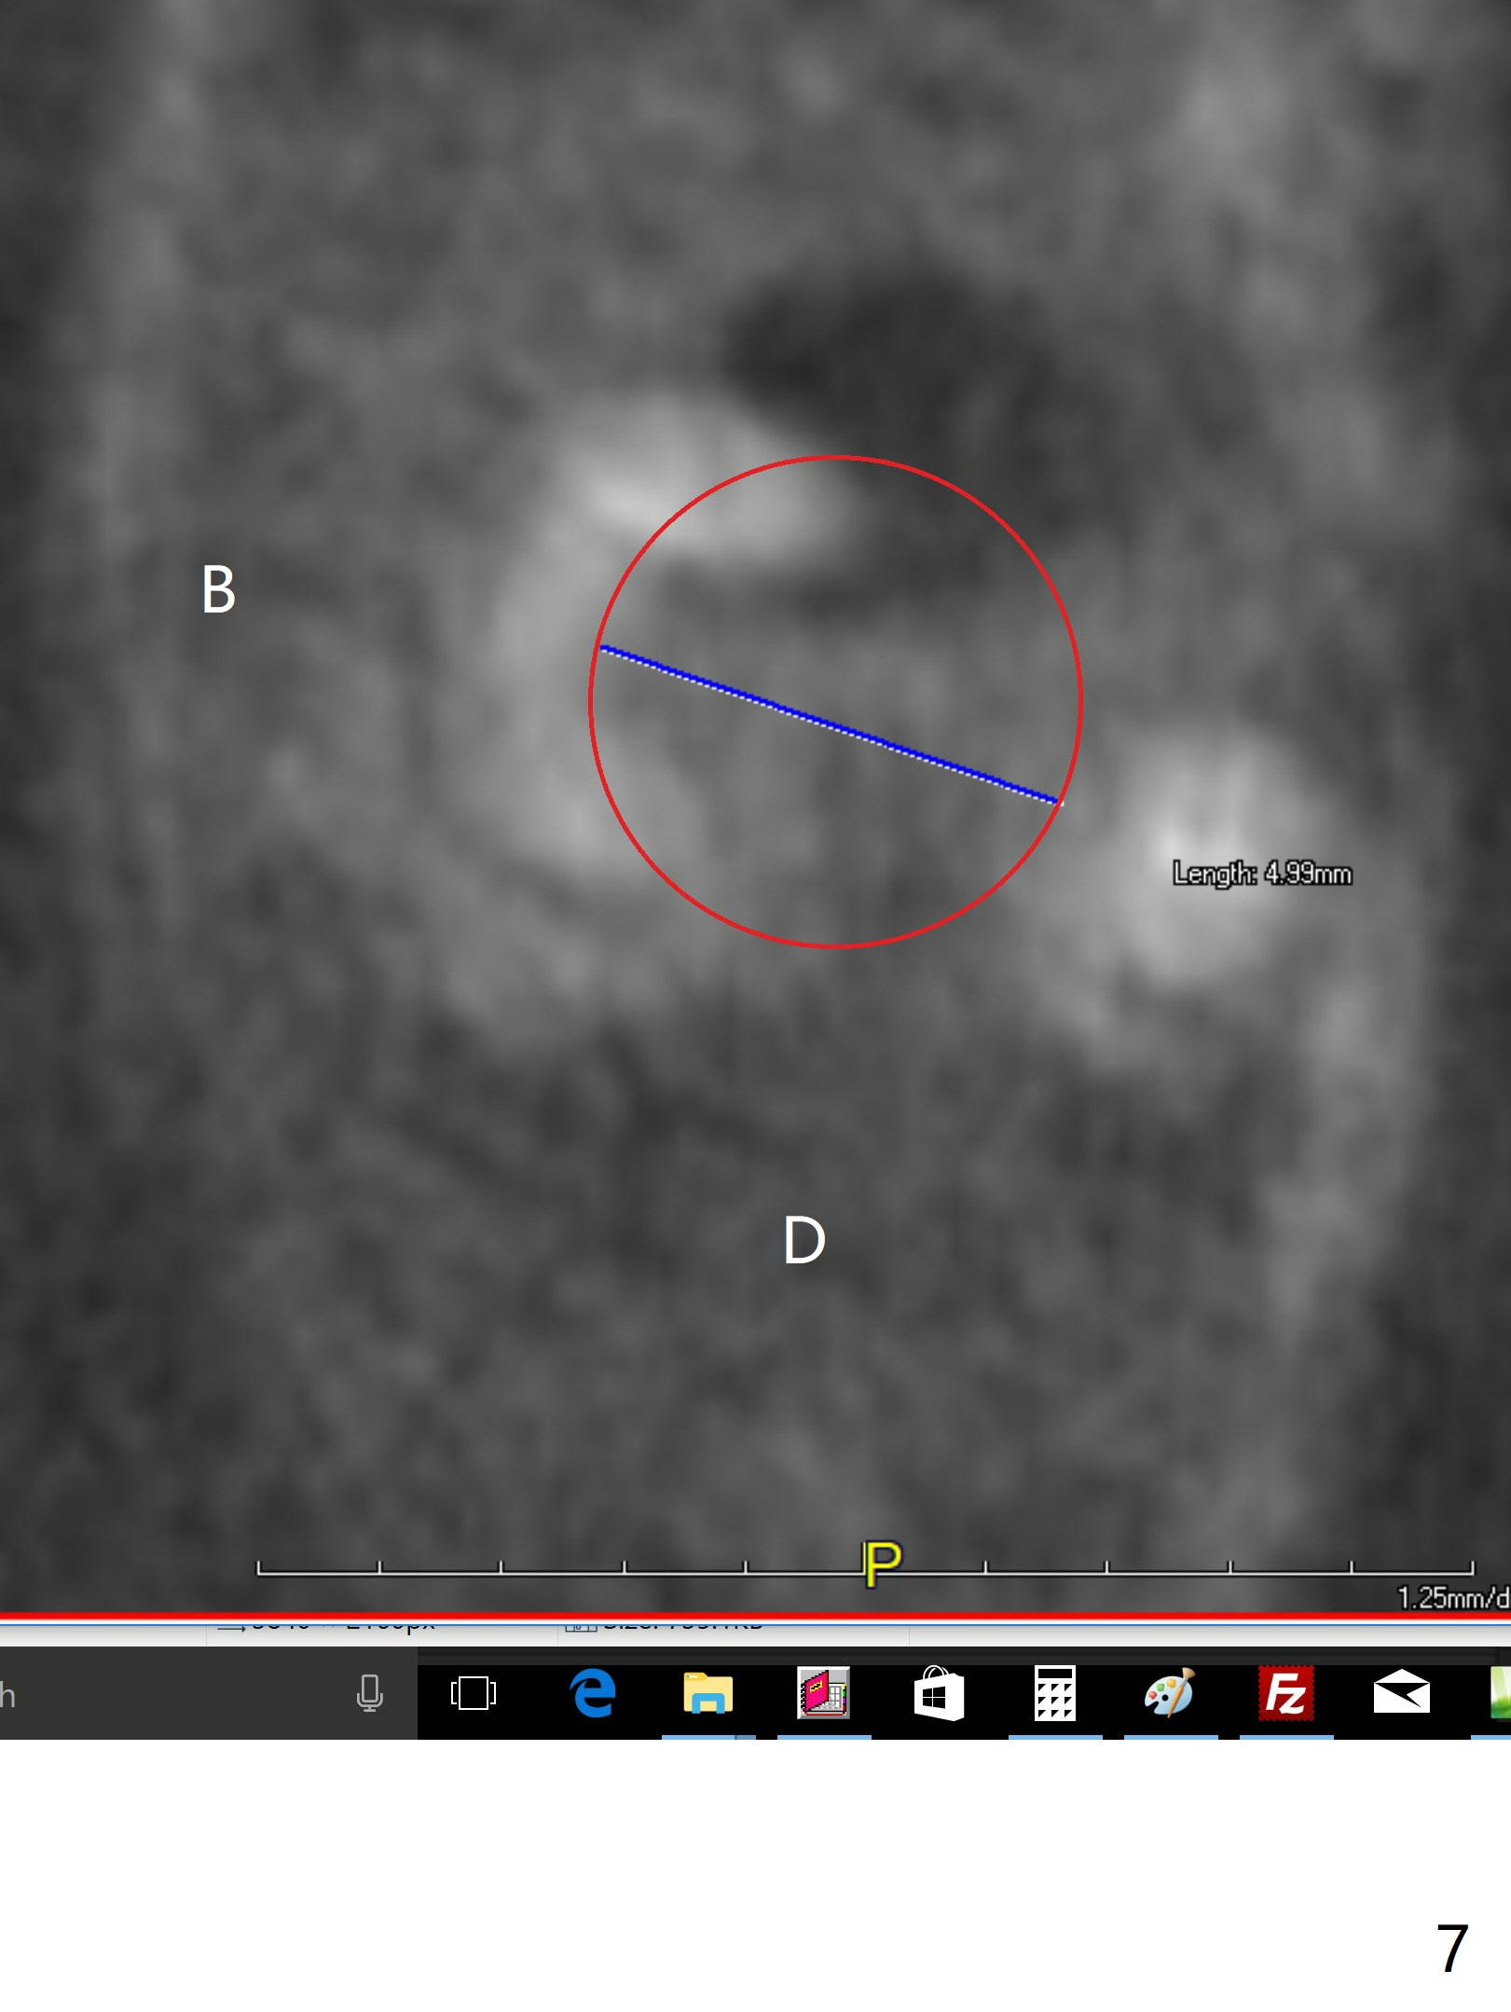Click the white letter B annotation
This screenshot has height=2012, width=1511.
click(218, 590)
